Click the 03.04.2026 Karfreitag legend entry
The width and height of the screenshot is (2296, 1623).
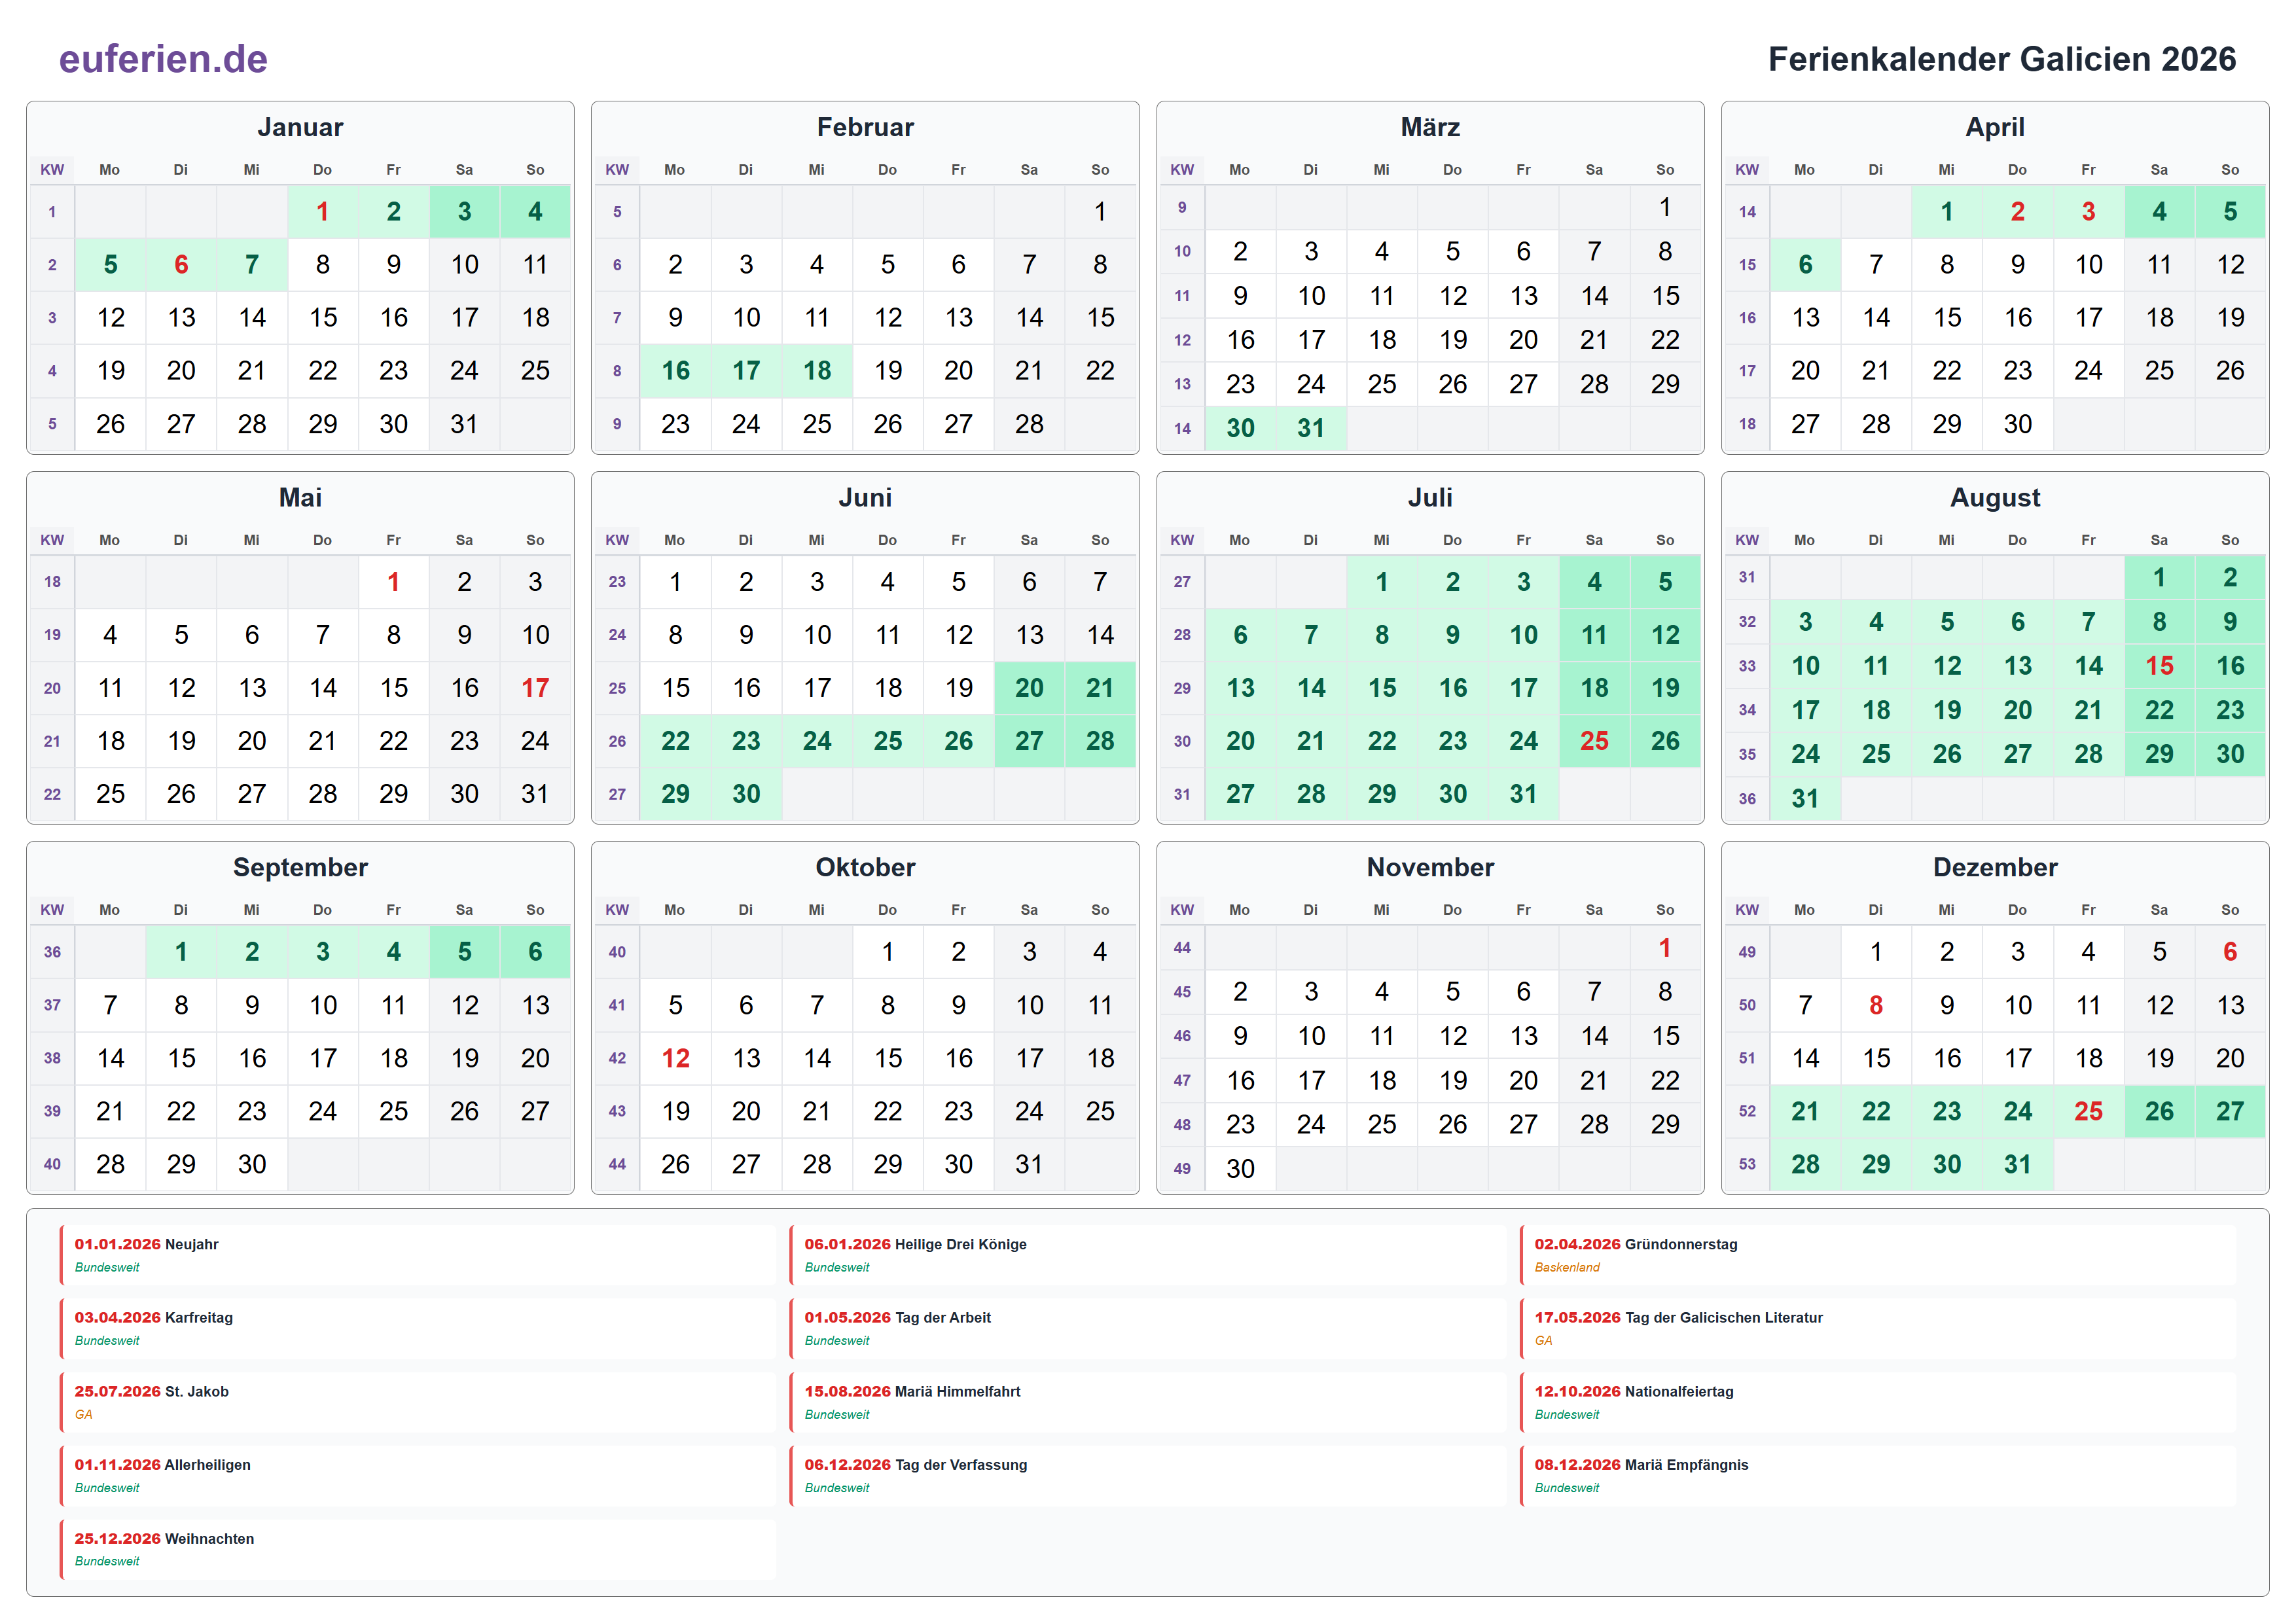click(x=418, y=1329)
